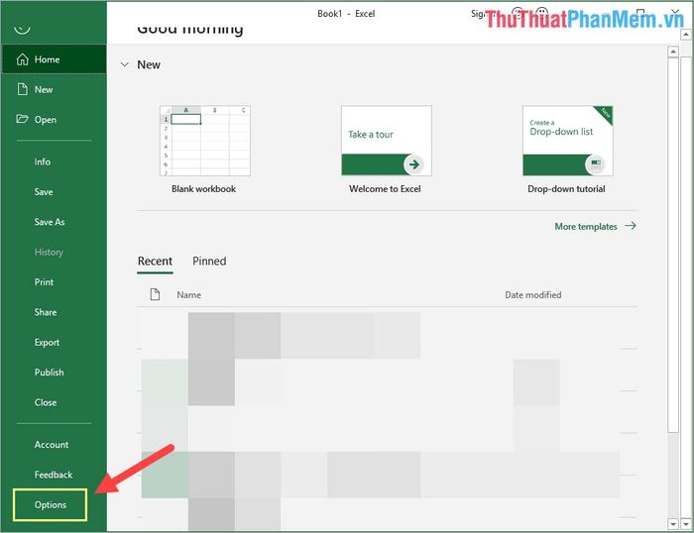Select Export in the sidebar
694x533 pixels.
47,343
